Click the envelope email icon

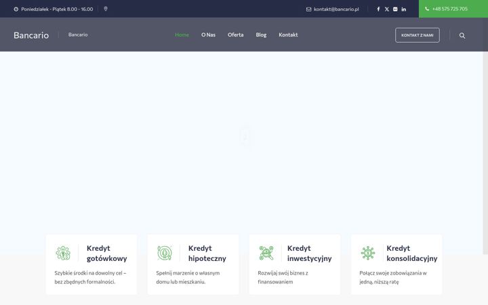tap(309, 9)
